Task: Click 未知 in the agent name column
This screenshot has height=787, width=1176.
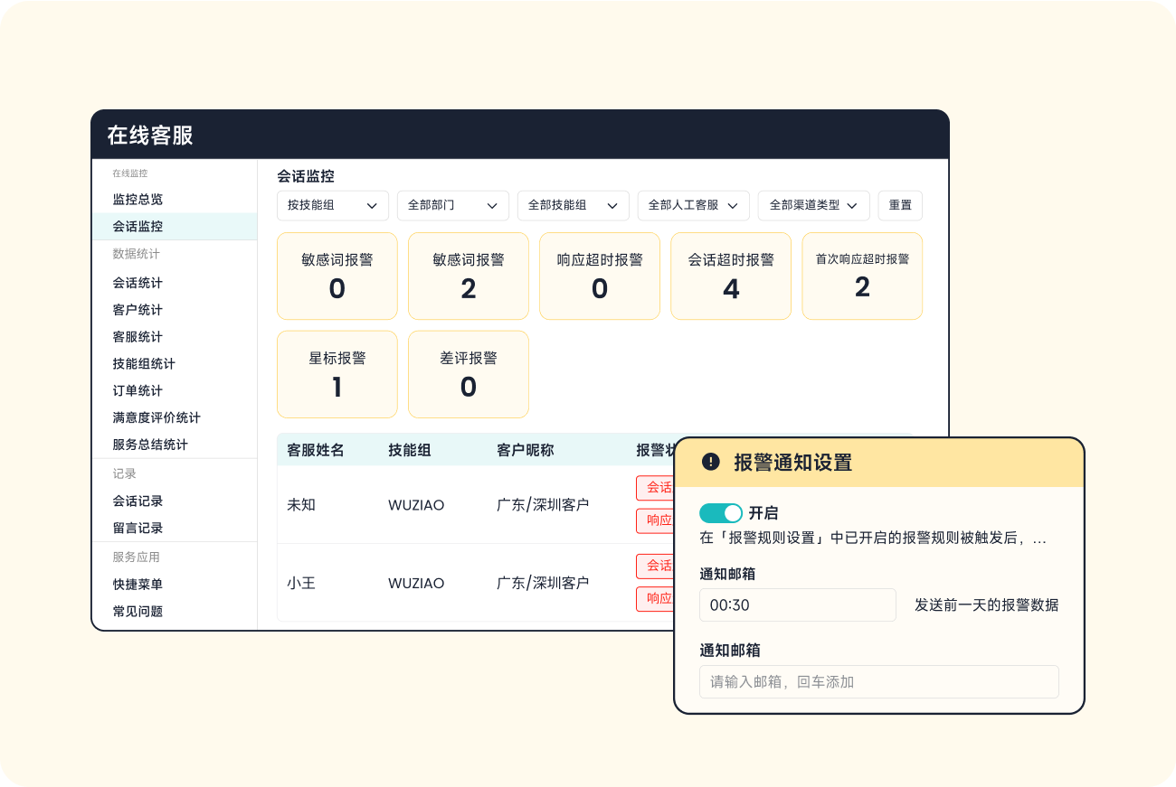Action: [301, 505]
